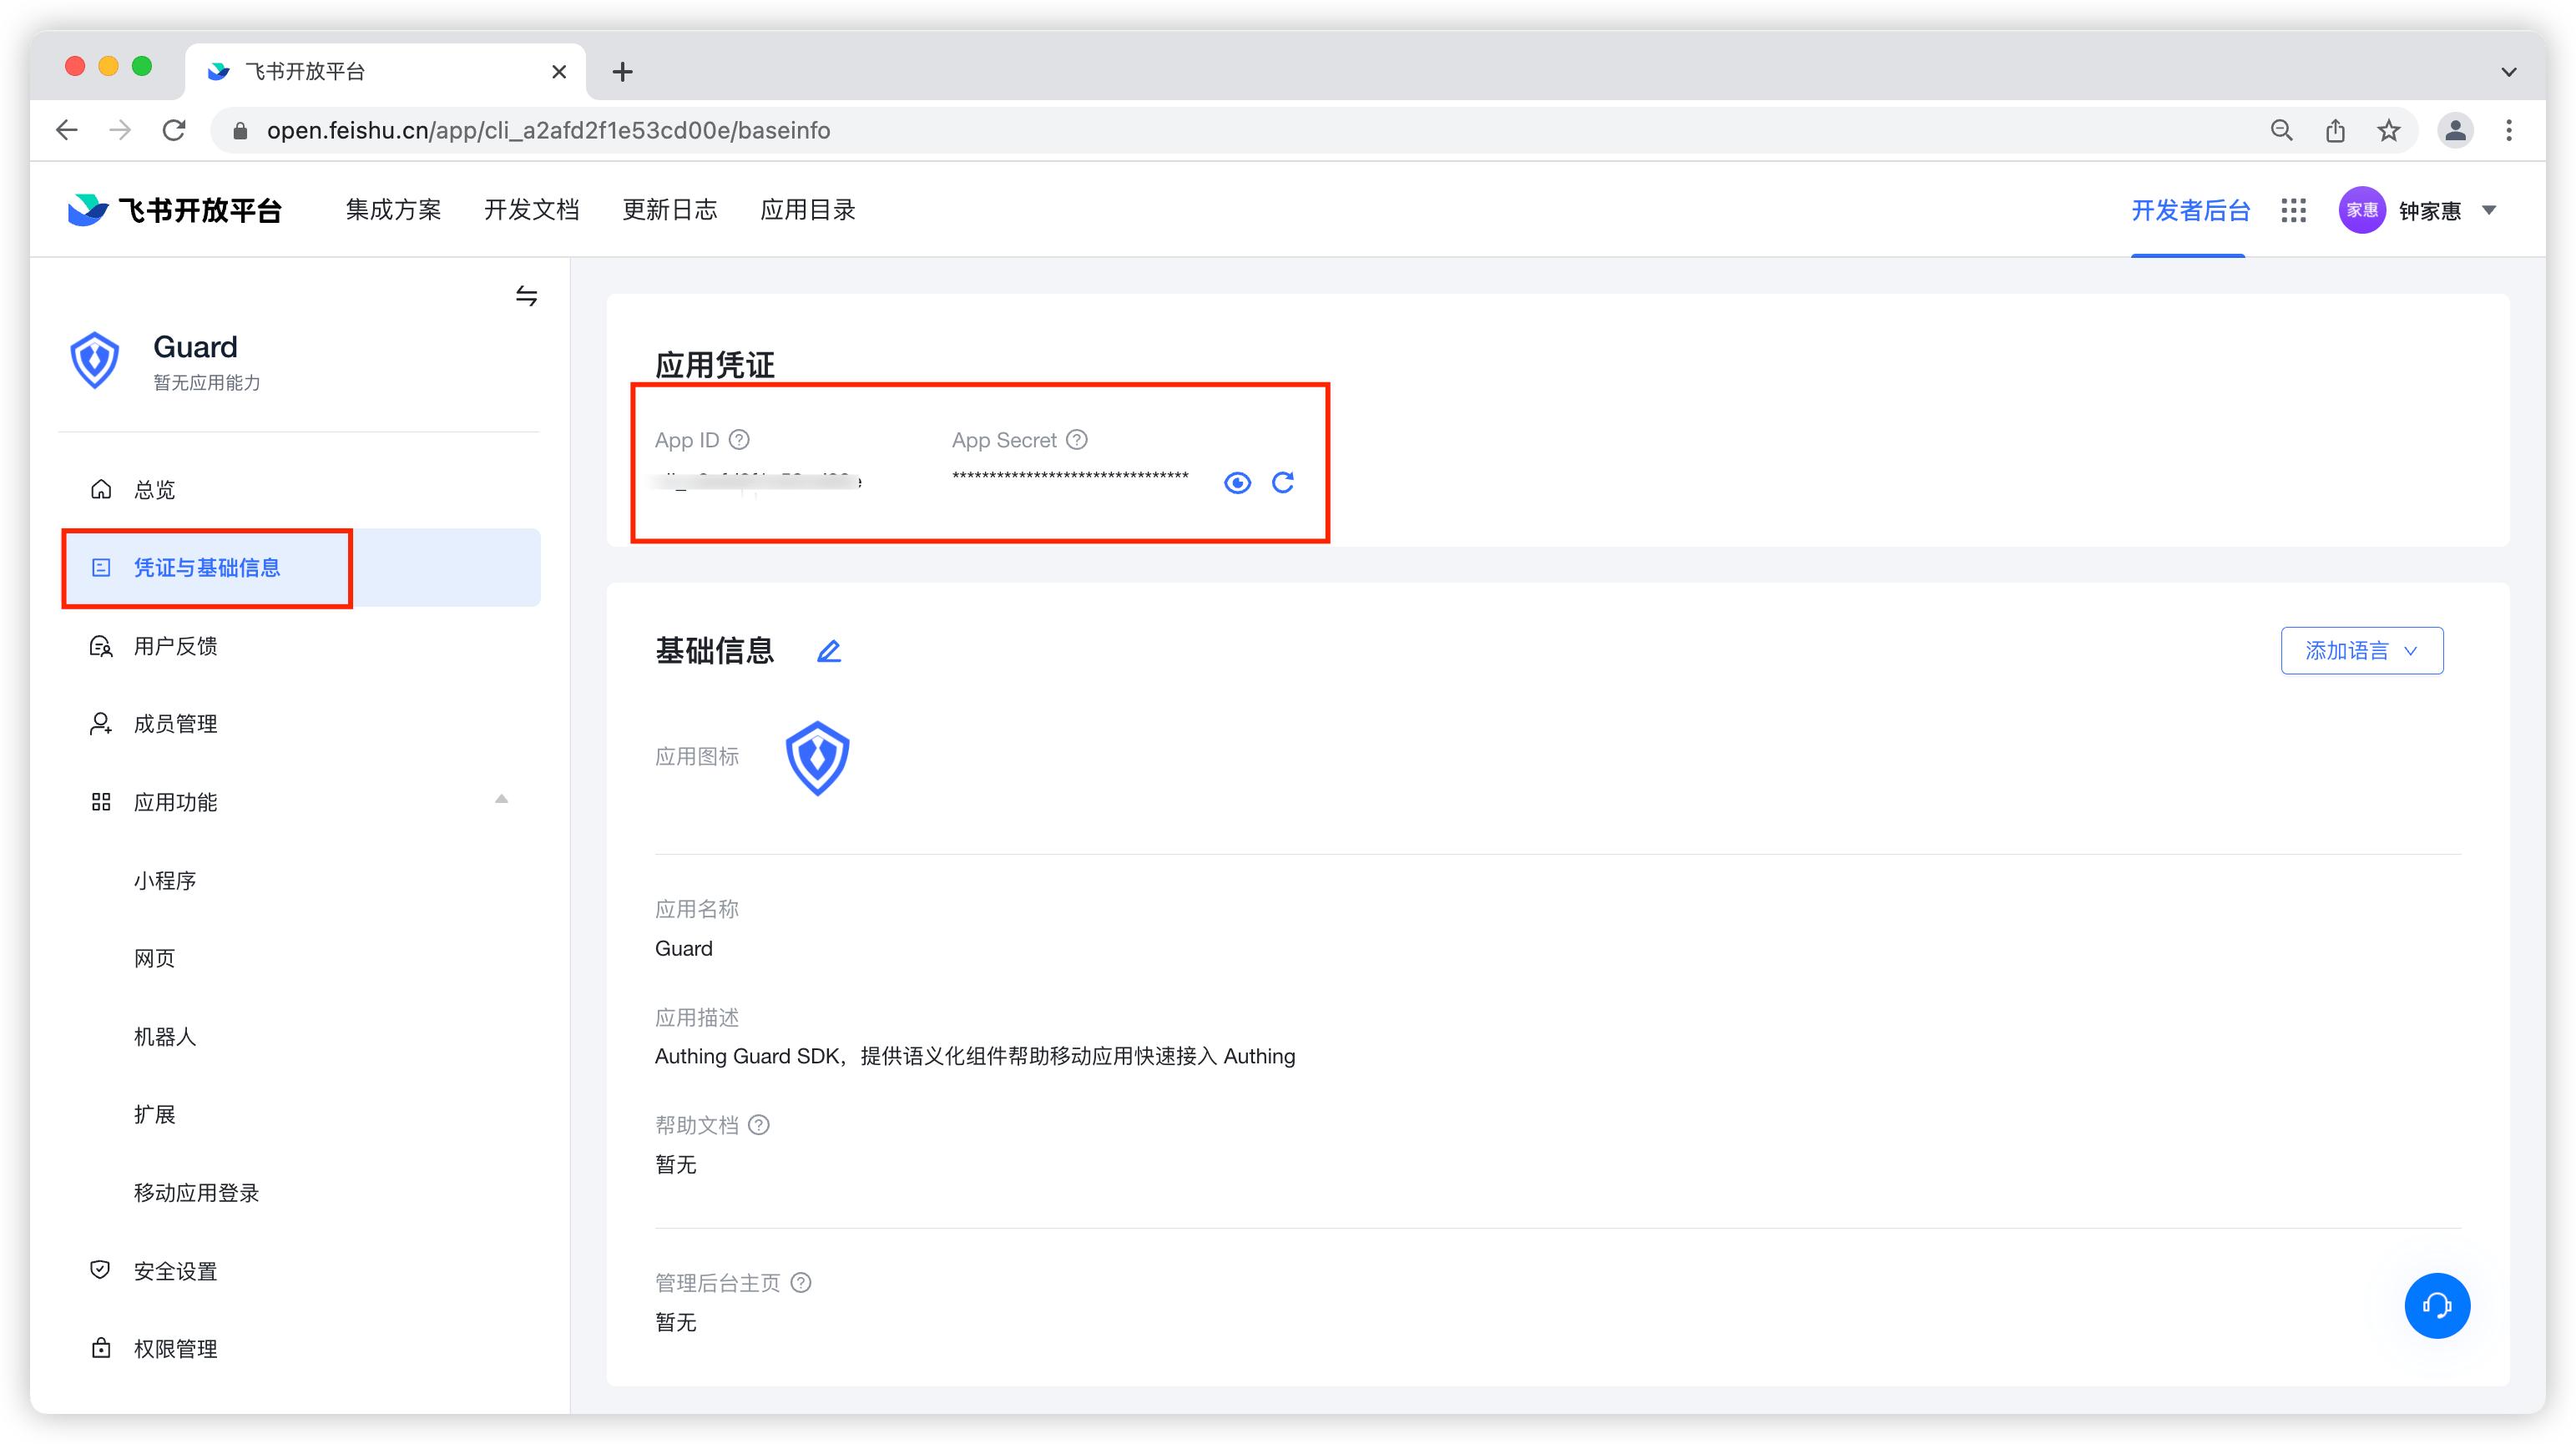The height and width of the screenshot is (1444, 2576).
Task: Go to 开发者后台 tab
Action: coord(2190,210)
